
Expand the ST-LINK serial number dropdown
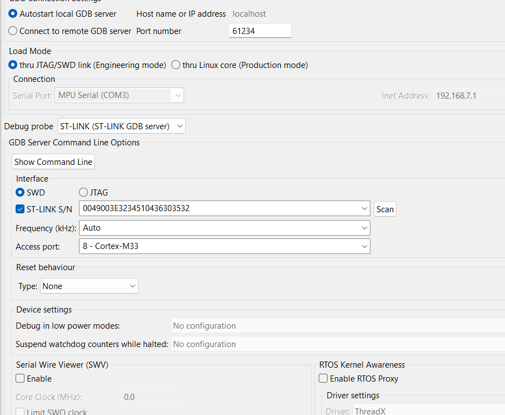(x=364, y=209)
